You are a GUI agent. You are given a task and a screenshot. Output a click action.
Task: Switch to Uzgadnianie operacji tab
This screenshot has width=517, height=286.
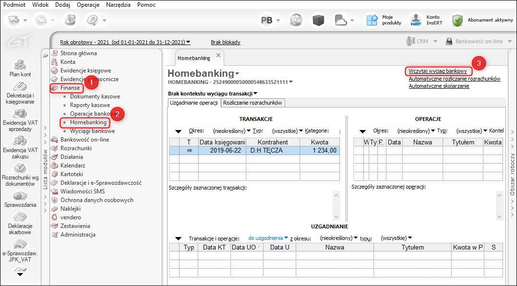tap(194, 103)
